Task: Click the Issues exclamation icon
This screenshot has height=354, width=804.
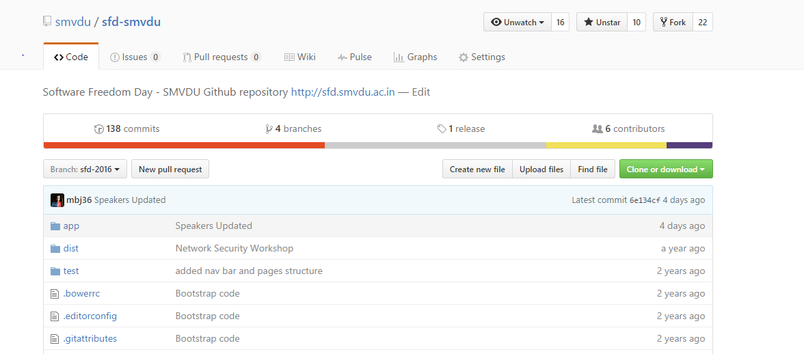Action: pyautogui.click(x=115, y=57)
